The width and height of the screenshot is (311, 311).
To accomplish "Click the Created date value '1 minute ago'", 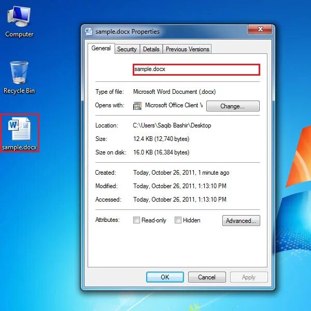I will 181,173.
